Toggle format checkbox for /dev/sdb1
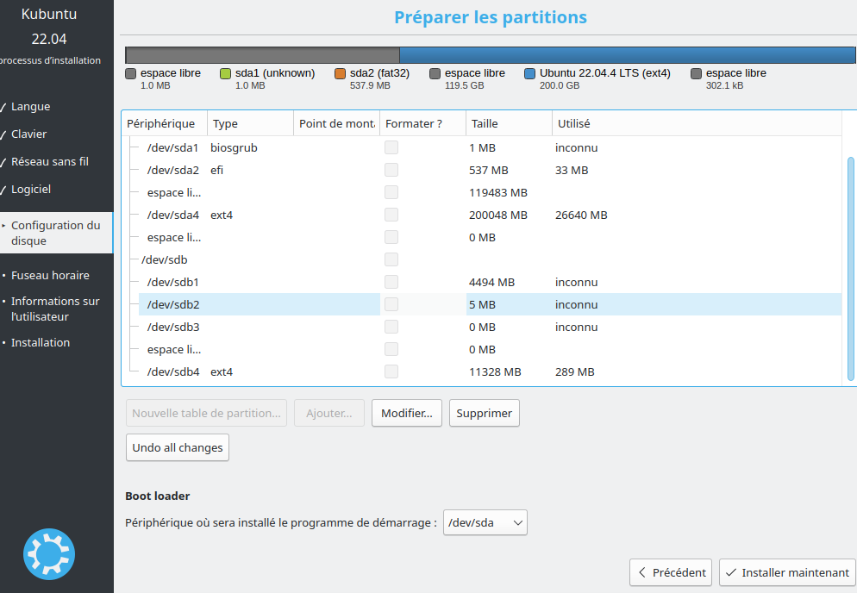The height and width of the screenshot is (593, 857). (391, 282)
